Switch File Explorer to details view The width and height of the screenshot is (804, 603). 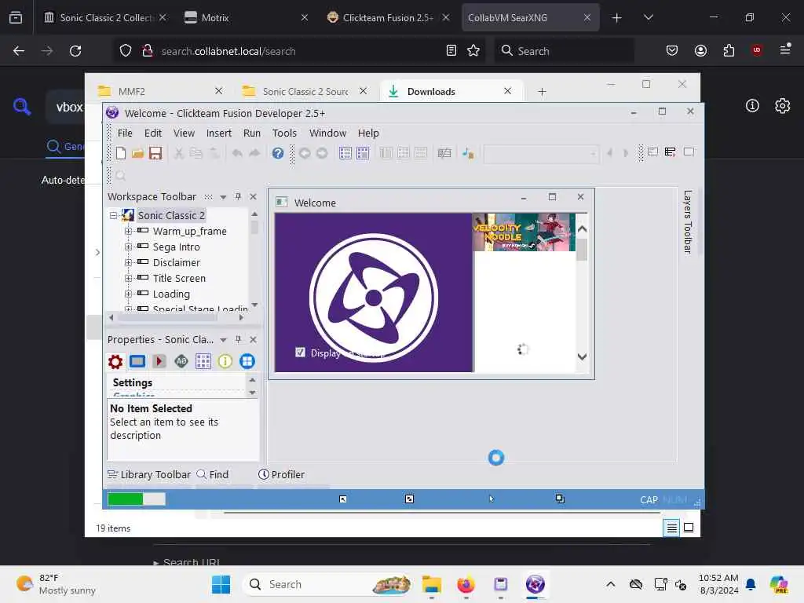point(672,528)
